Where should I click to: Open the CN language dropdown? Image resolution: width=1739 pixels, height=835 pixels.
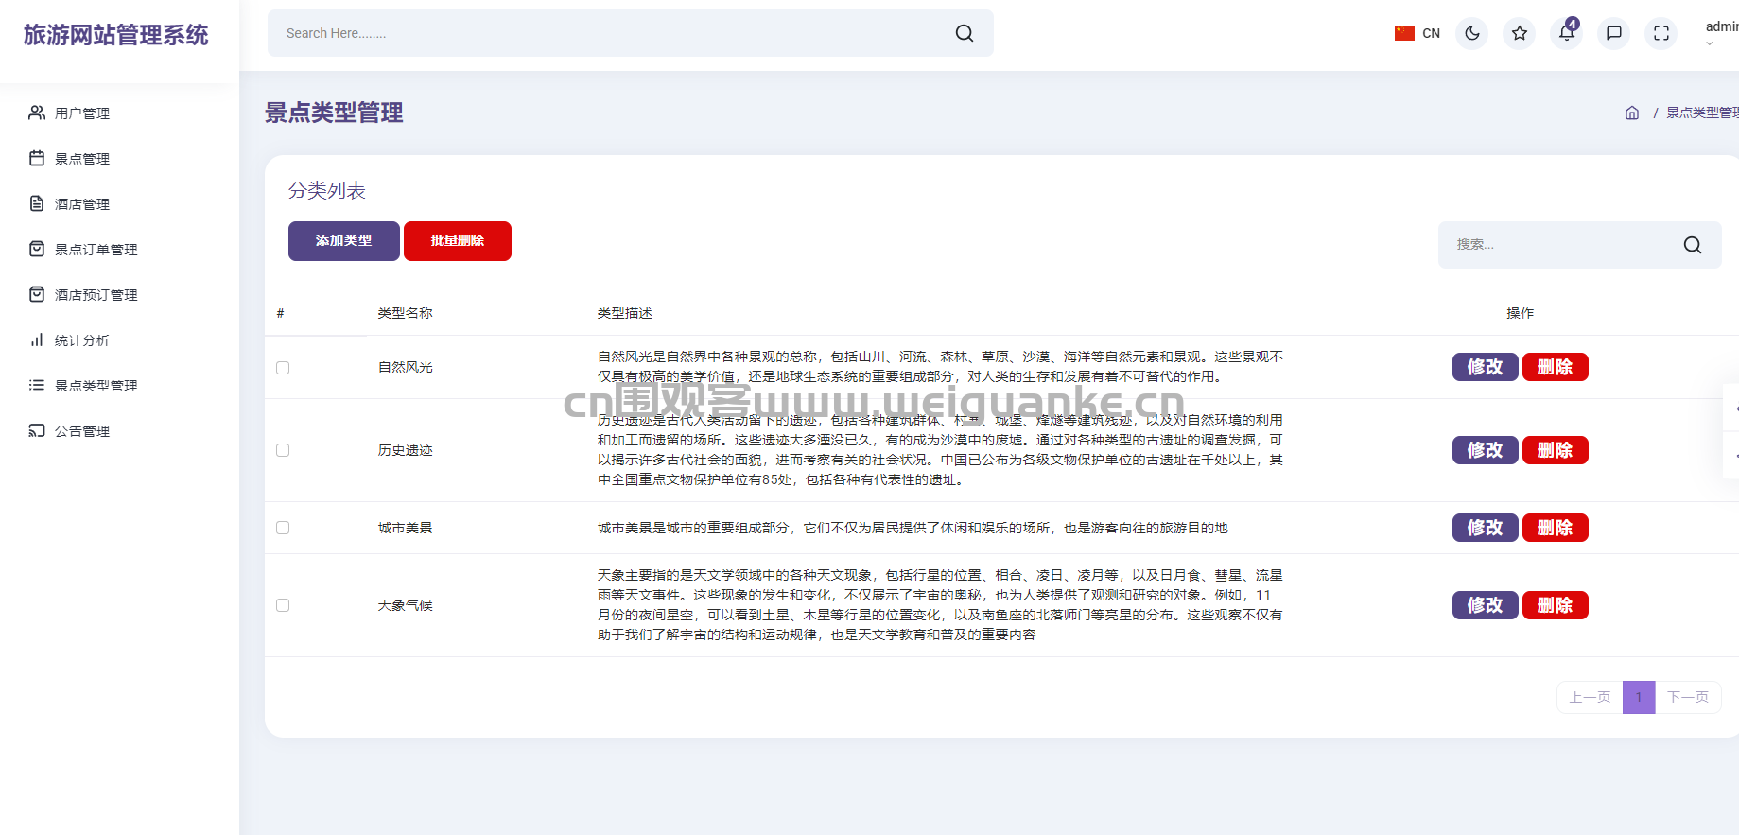(1417, 33)
